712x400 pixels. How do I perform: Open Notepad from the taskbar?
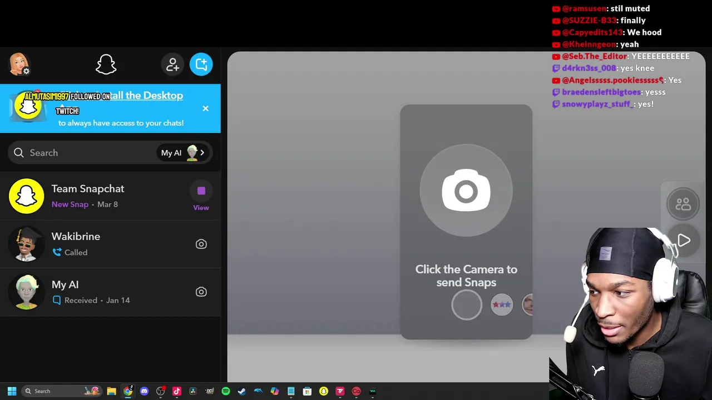click(291, 391)
